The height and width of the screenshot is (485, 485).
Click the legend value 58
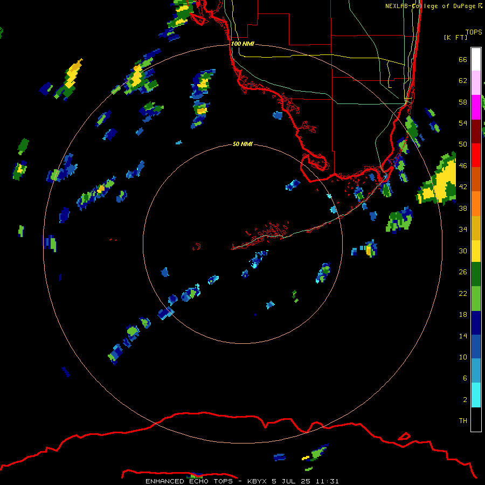463,102
